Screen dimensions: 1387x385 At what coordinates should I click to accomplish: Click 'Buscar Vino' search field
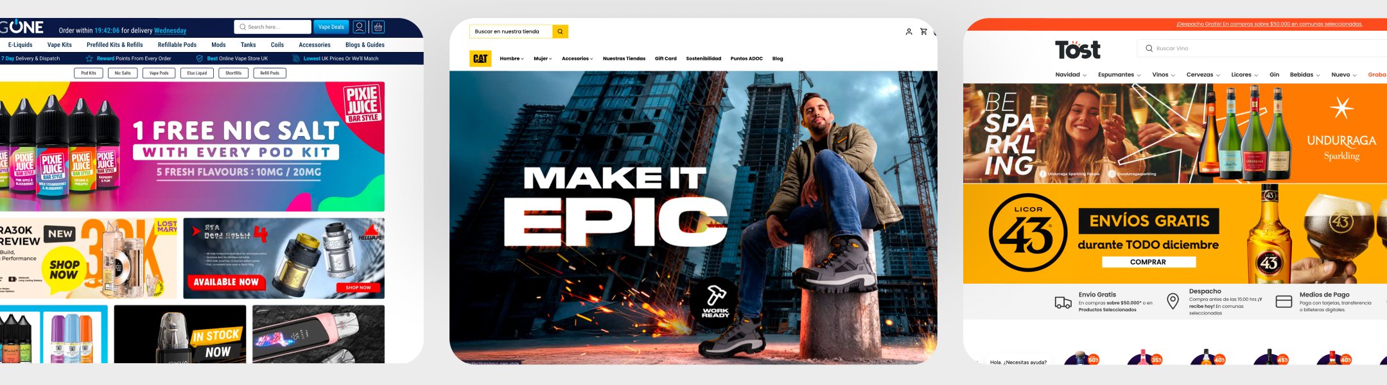click(1262, 48)
